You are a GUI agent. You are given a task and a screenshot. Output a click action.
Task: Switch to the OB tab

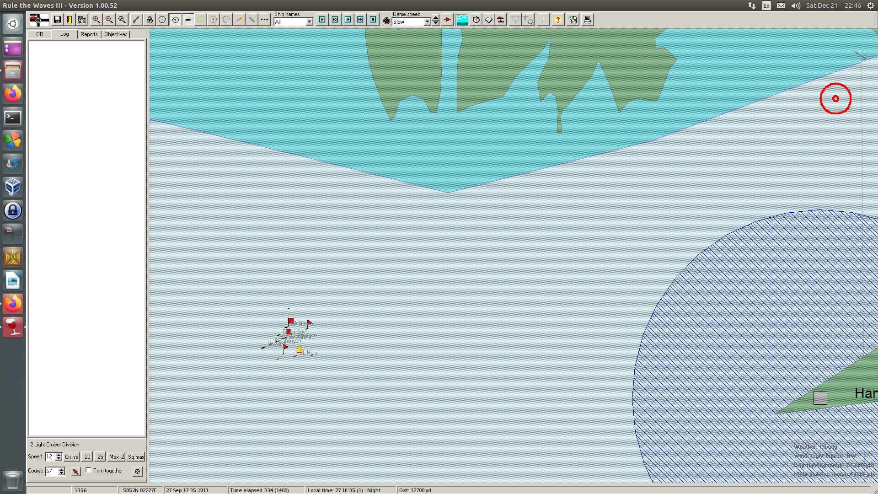click(x=40, y=34)
